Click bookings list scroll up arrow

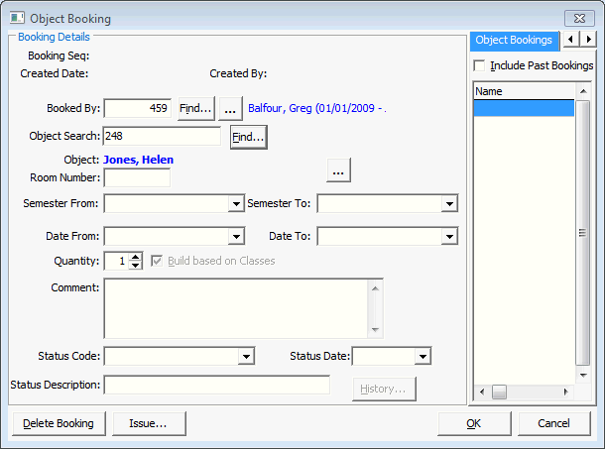583,91
